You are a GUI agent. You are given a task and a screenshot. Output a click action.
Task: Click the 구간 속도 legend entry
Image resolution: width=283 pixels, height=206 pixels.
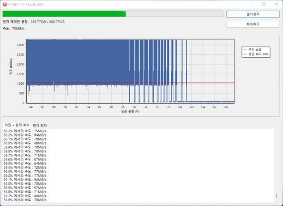[255, 49]
